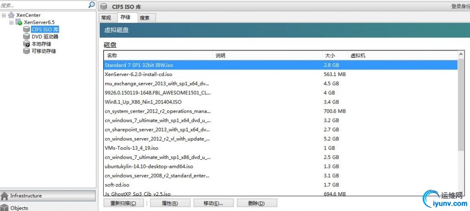The width and height of the screenshot is (470, 211).
Task: Click the 700.6 MB size cell
Action: tap(335, 111)
